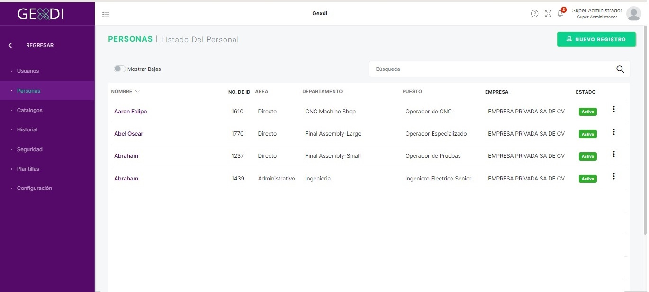Open options menu for Aaron Felipe

[x=614, y=109]
